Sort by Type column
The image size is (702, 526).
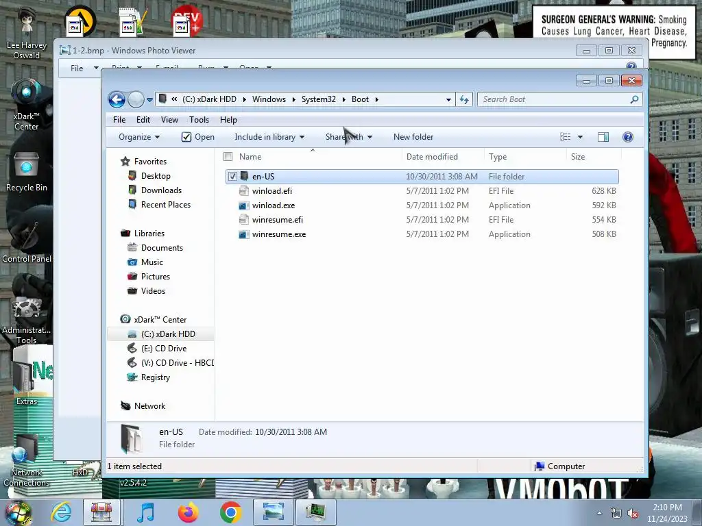point(498,157)
